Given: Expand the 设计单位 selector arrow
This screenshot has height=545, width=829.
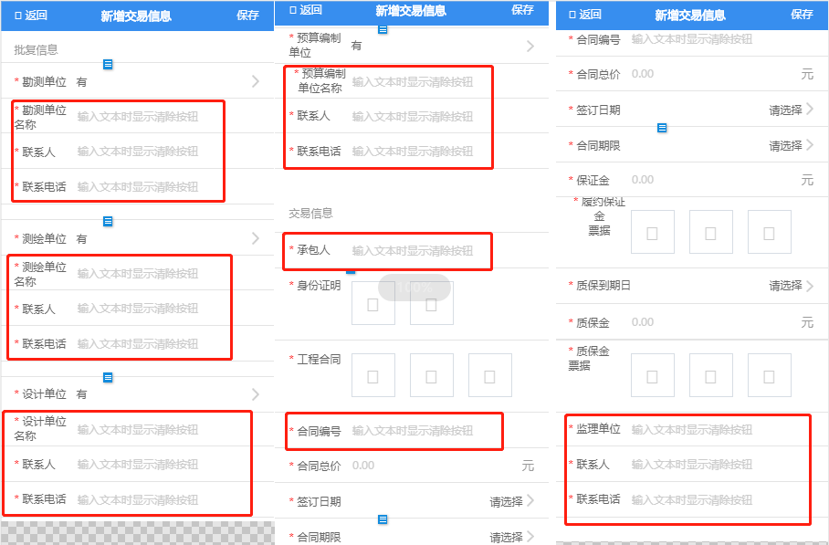Looking at the screenshot, I should tap(256, 394).
